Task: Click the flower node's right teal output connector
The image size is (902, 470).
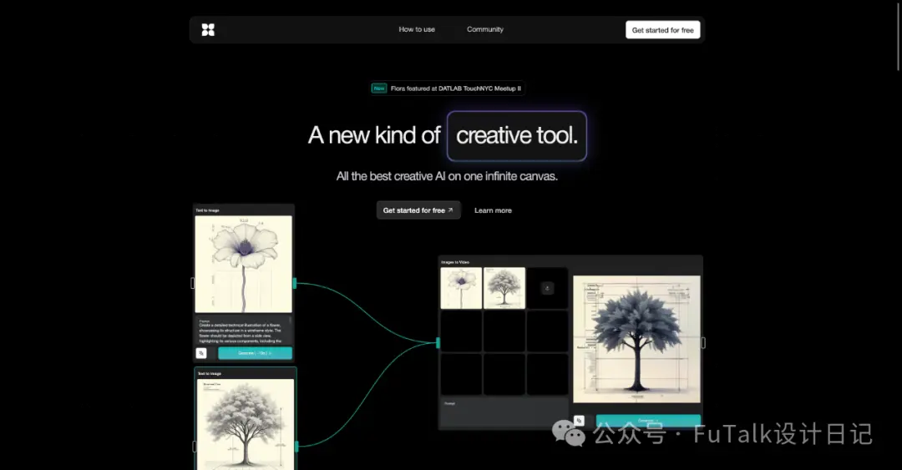Action: (295, 283)
